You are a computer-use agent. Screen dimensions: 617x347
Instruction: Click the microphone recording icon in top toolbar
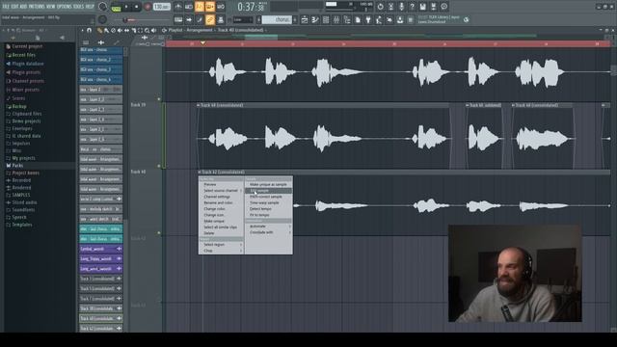pos(401,7)
